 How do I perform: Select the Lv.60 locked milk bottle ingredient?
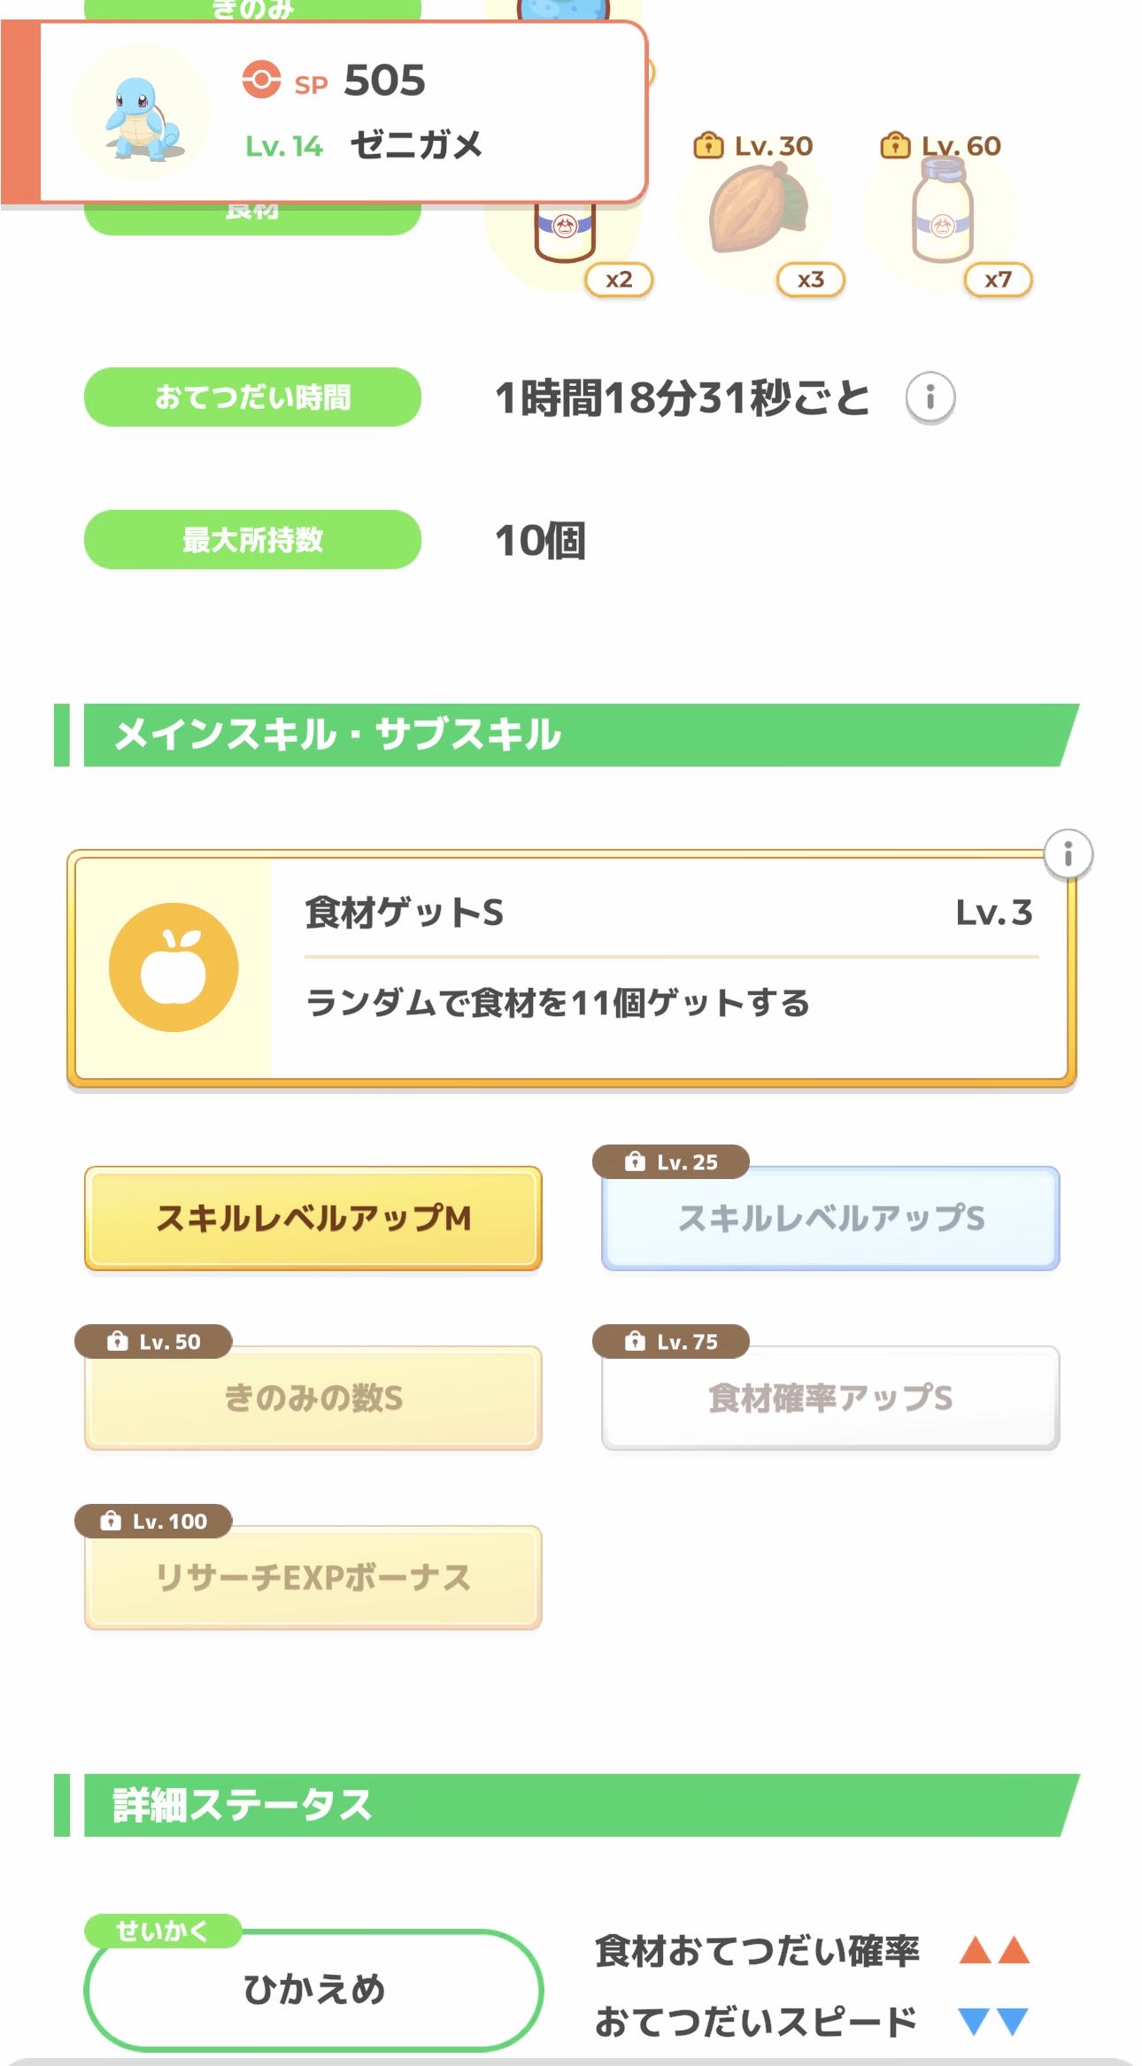942,212
